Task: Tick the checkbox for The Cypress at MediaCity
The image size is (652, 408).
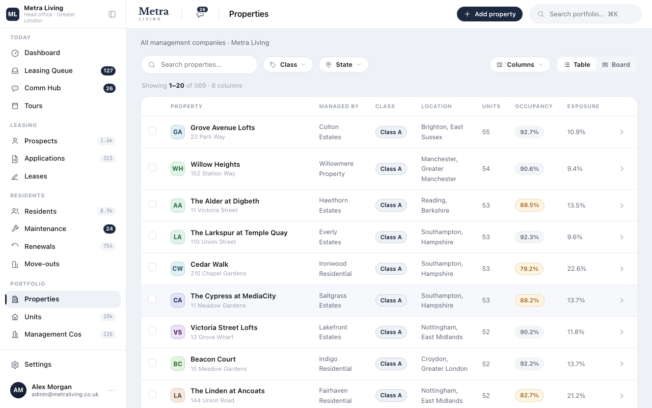Action: [x=152, y=299]
